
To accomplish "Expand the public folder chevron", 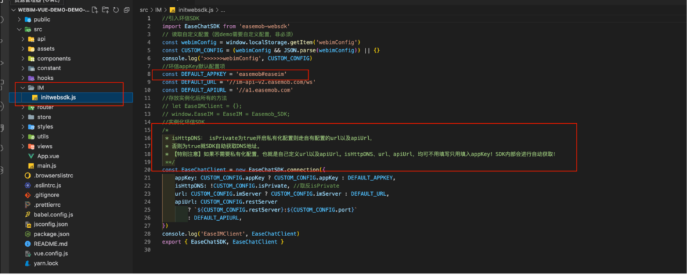I will [19, 19].
